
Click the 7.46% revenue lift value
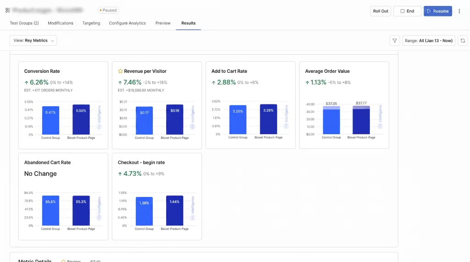(x=132, y=82)
